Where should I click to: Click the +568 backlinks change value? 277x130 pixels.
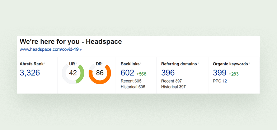point(141,74)
